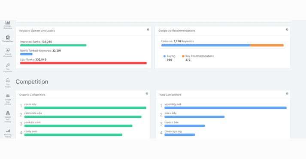Click the Universe 1,358 Keywords text

(x=178, y=41)
